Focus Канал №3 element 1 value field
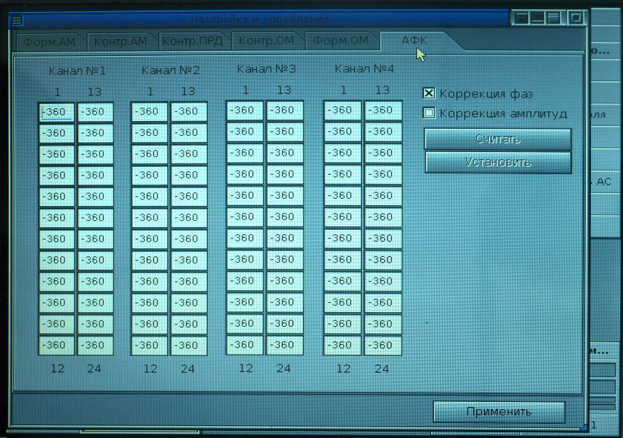This screenshot has width=623, height=438. click(245, 110)
